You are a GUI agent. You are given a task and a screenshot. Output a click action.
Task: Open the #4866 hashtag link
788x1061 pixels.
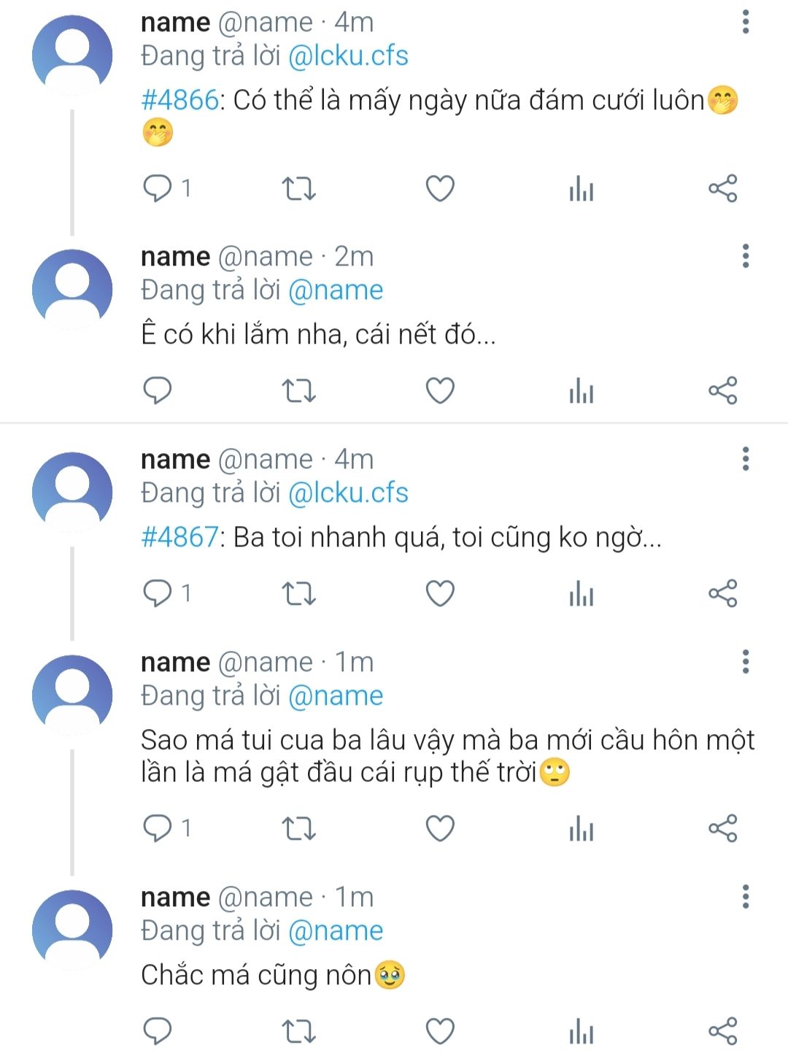[179, 100]
